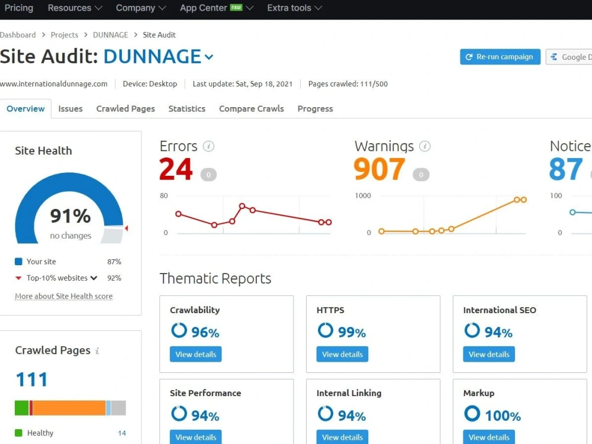Open the App Center dropdown
Image resolution: width=592 pixels, height=444 pixels.
pyautogui.click(x=216, y=8)
